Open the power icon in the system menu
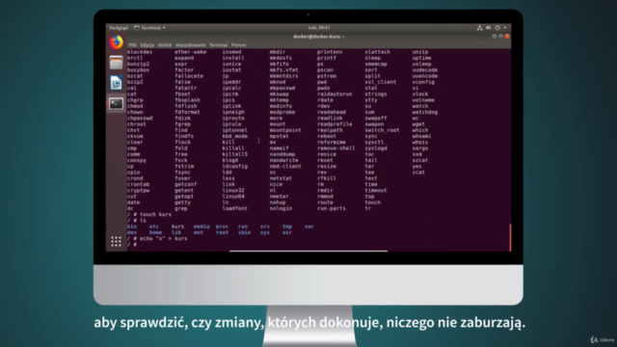617x347 pixels. 497,28
